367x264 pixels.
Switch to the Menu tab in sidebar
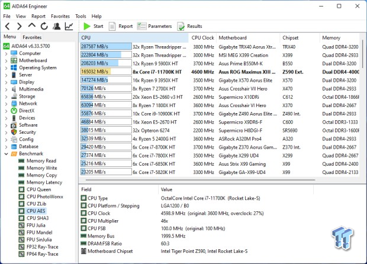(x=10, y=37)
